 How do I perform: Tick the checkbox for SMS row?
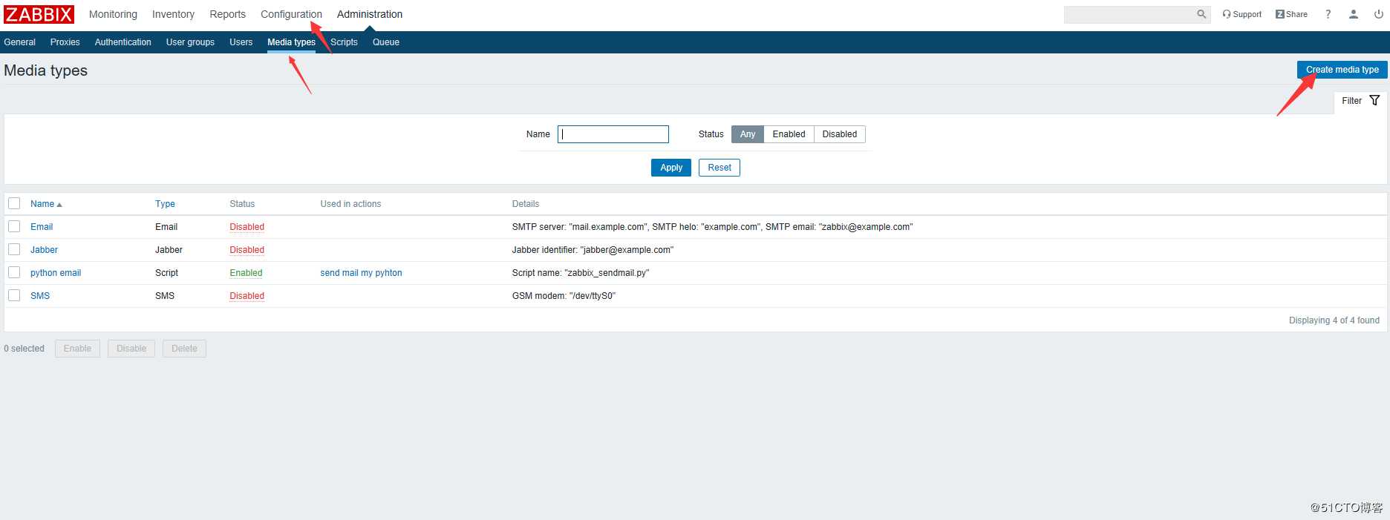tap(14, 295)
